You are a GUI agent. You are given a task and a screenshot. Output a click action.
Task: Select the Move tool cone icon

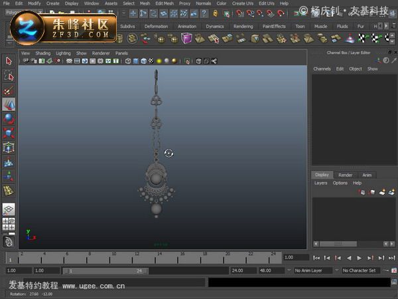click(9, 104)
